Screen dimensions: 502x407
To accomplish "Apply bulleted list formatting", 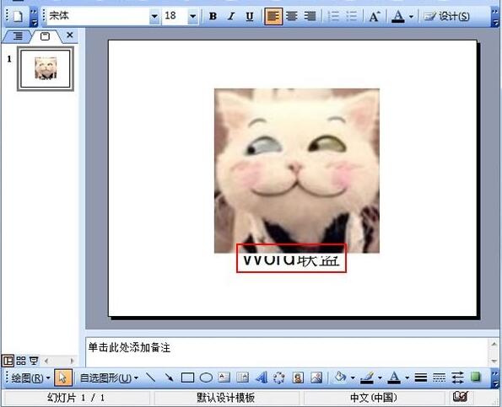I will (352, 16).
